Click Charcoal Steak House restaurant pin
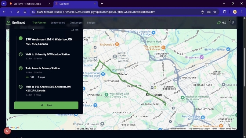The height and width of the screenshot is (138, 246). [221, 126]
